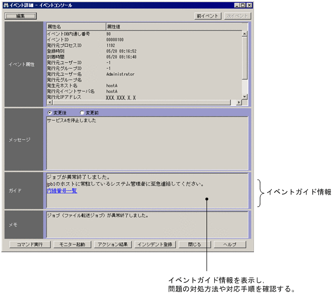This screenshot has width=333, height=295.
Task: Click the horizontal scroll left arrow
Action: [49, 102]
